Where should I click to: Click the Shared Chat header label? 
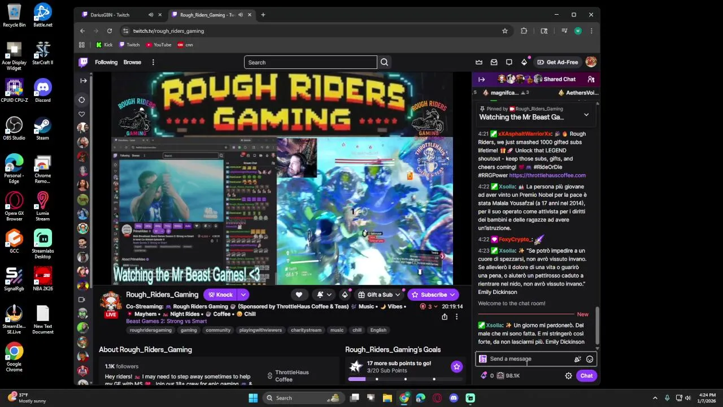click(559, 79)
